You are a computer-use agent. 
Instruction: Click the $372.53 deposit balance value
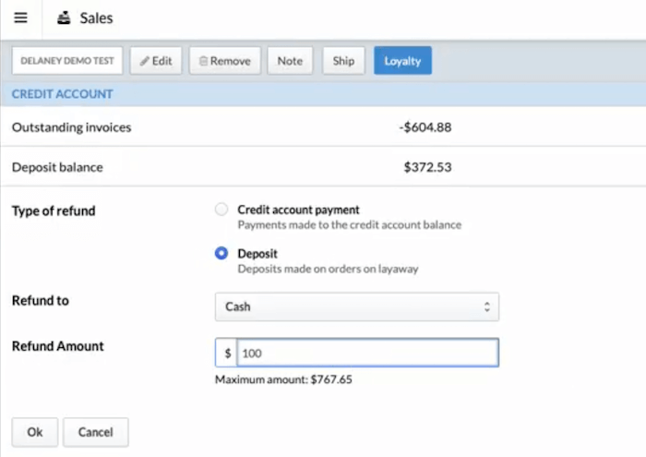[427, 167]
